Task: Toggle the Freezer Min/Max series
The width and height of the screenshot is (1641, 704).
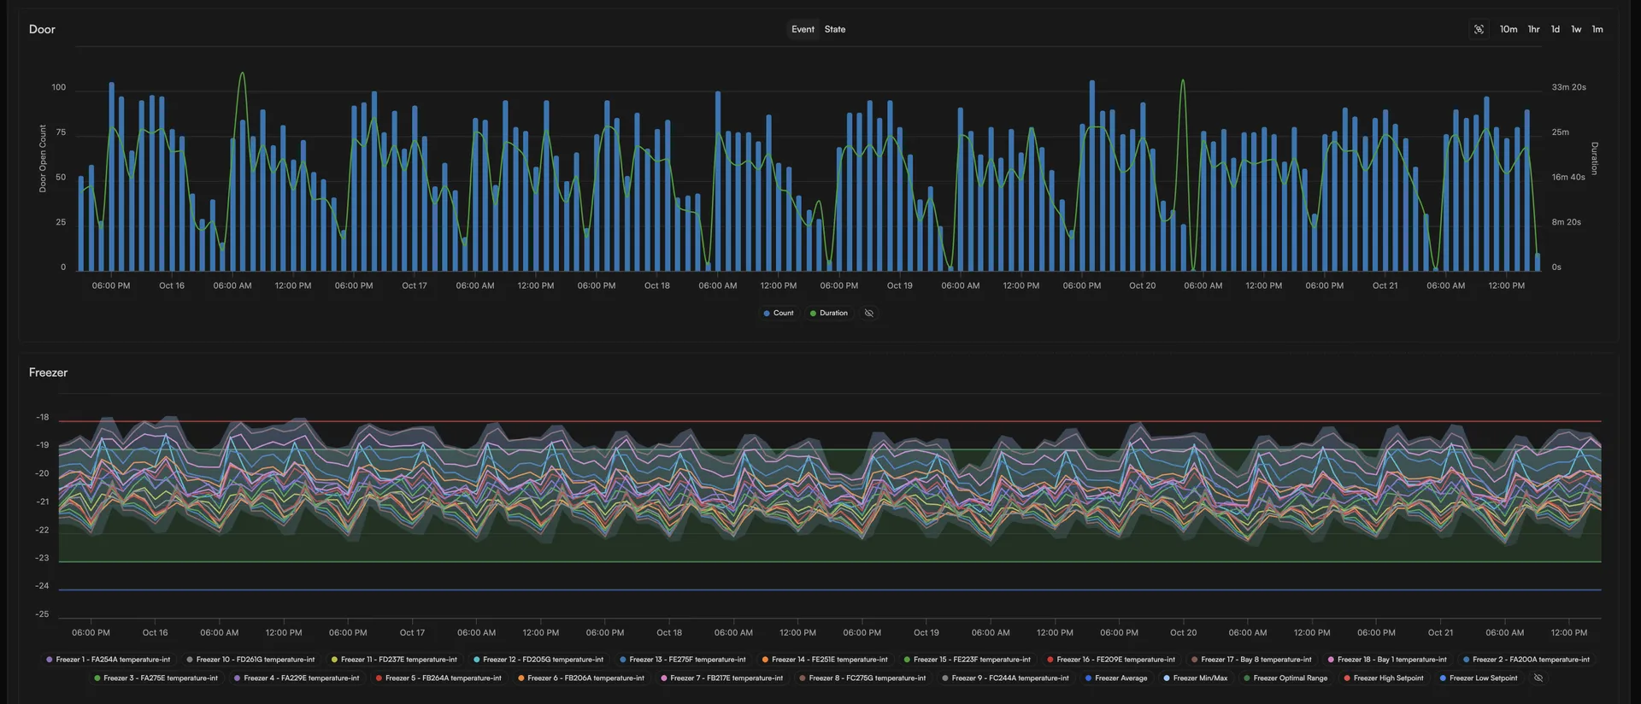Action: click(x=1196, y=678)
